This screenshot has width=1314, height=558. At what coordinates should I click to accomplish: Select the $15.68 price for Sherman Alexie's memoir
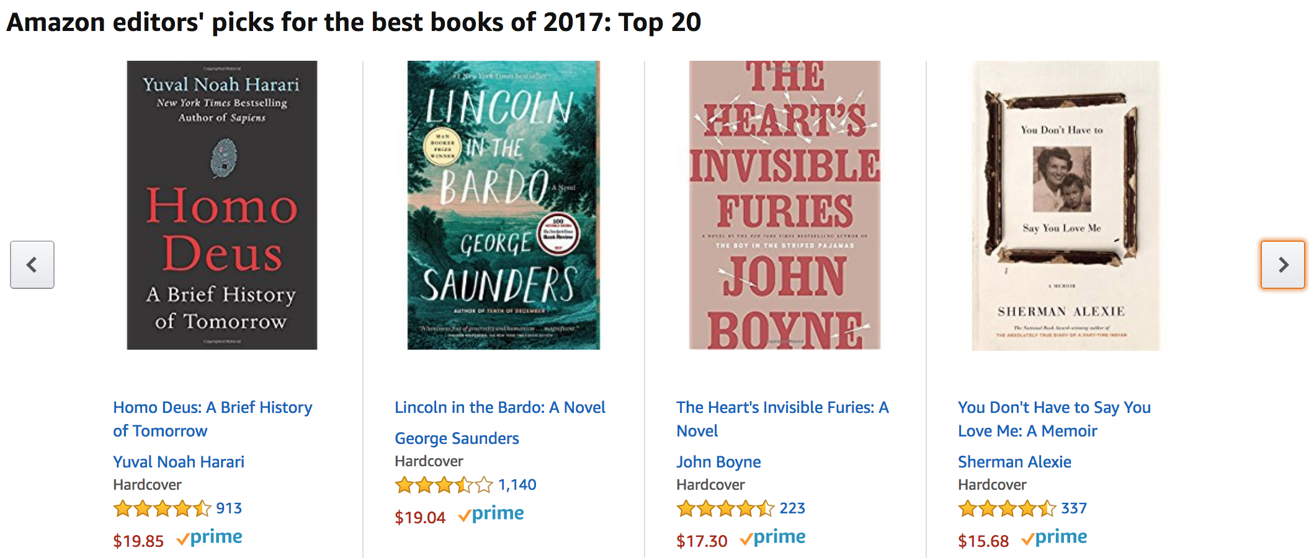(983, 541)
